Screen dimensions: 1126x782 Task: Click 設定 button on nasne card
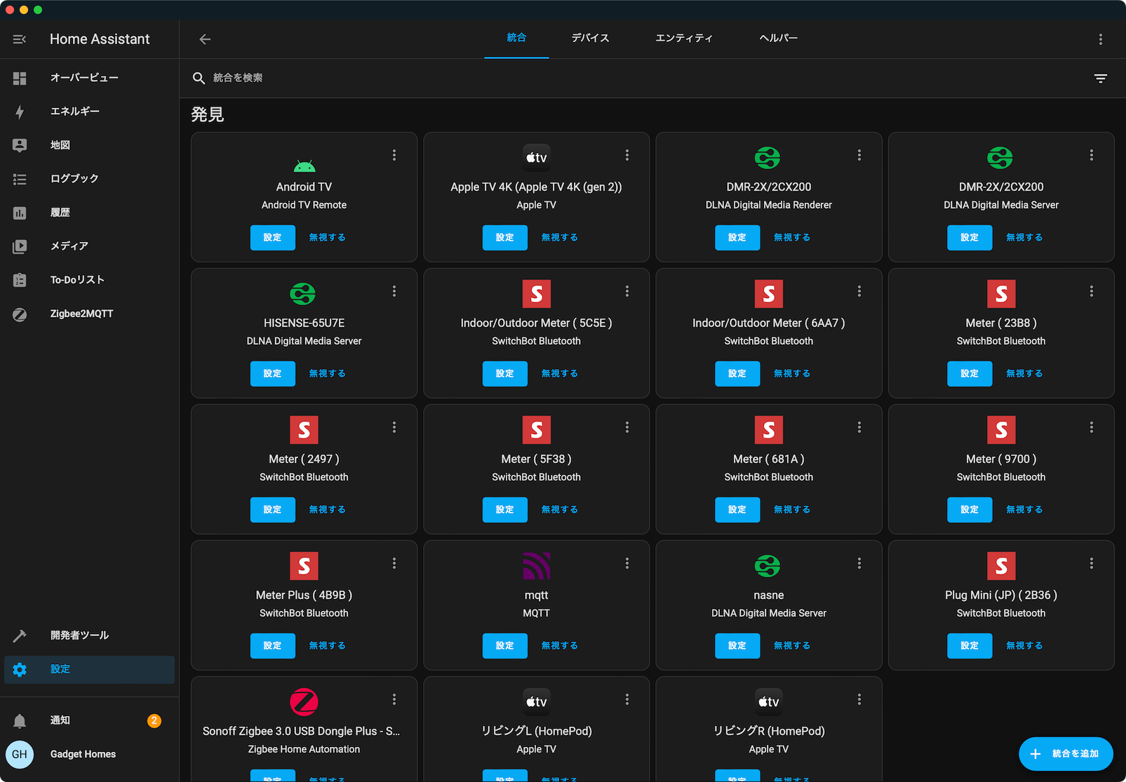point(737,646)
